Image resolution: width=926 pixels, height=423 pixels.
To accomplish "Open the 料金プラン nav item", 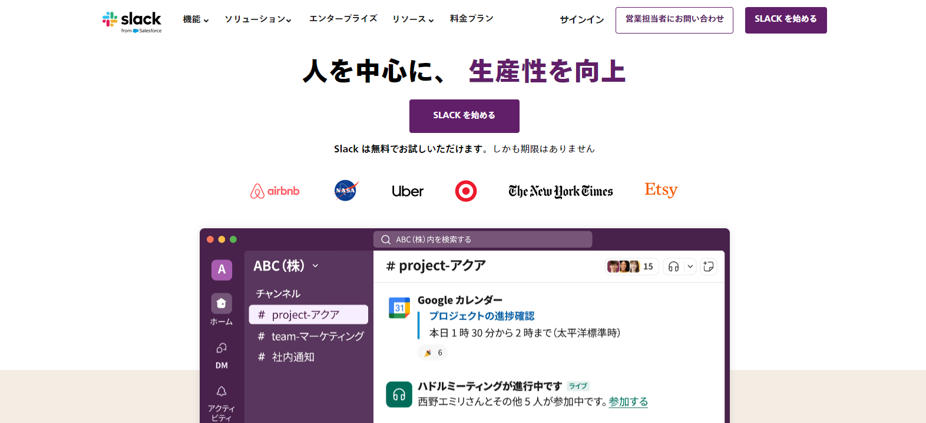I will (x=472, y=19).
